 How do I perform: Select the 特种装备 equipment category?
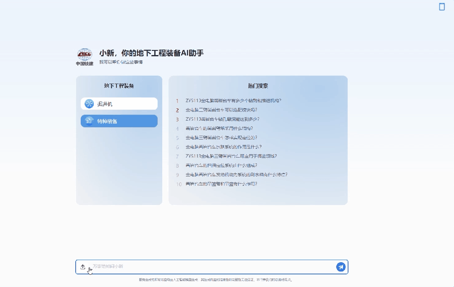coord(119,121)
